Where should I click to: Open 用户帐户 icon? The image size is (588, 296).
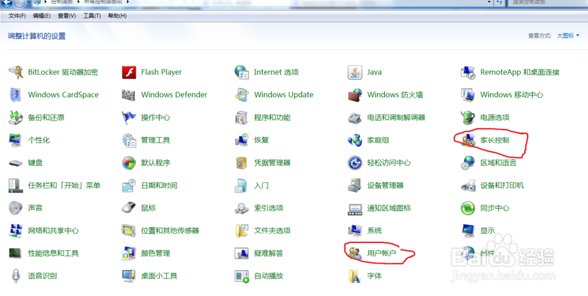(x=355, y=253)
